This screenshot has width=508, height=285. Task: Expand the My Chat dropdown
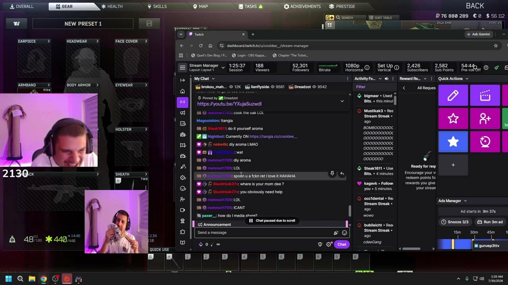point(213,79)
